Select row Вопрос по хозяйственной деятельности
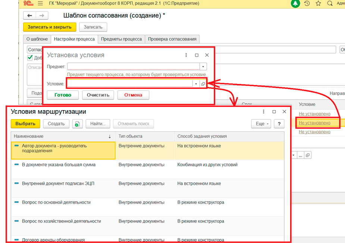345x243 pixels. [x=147, y=226]
